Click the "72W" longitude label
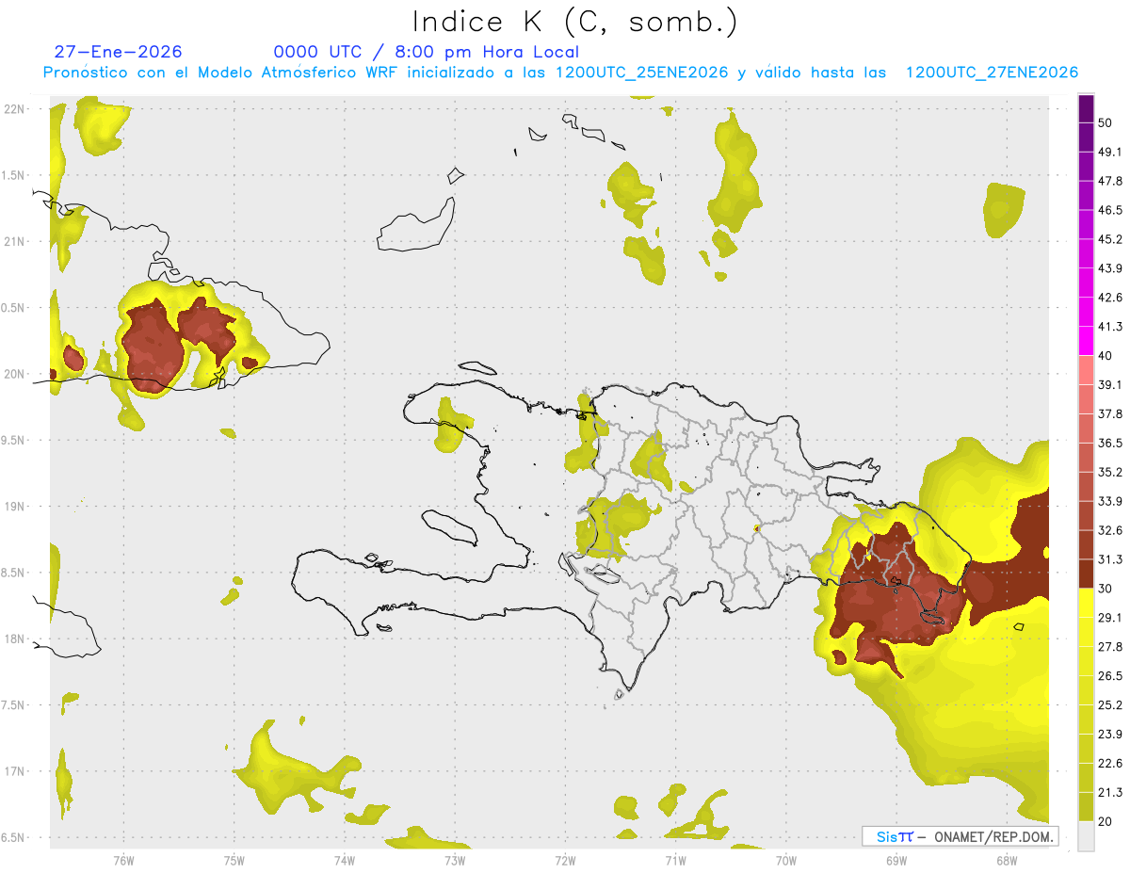Screen dimensions: 1130x873 click(565, 861)
